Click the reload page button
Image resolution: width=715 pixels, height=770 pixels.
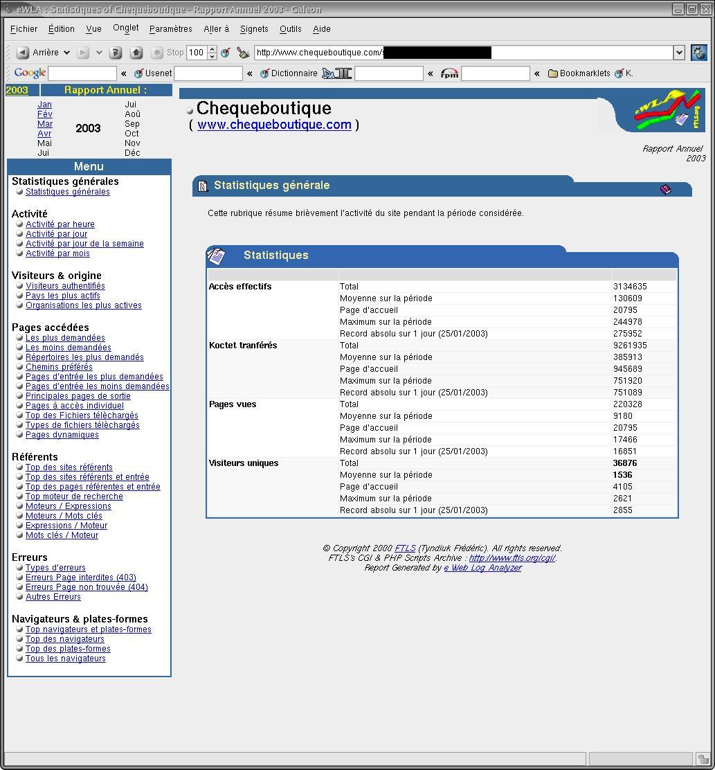point(116,52)
